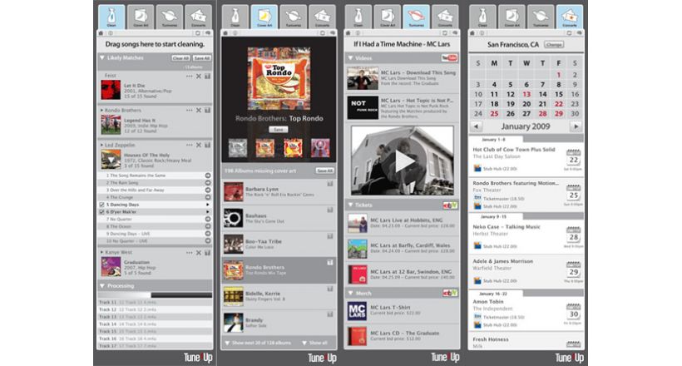Switch to Tuniverse tab in the first panel
Screen dimensions: 682x366
[x=169, y=17]
